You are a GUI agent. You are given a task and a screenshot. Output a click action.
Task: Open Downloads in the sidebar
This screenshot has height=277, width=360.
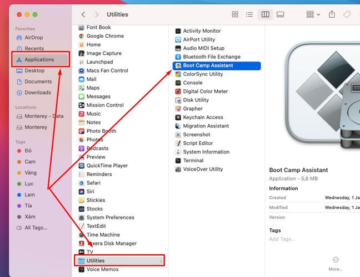[37, 93]
